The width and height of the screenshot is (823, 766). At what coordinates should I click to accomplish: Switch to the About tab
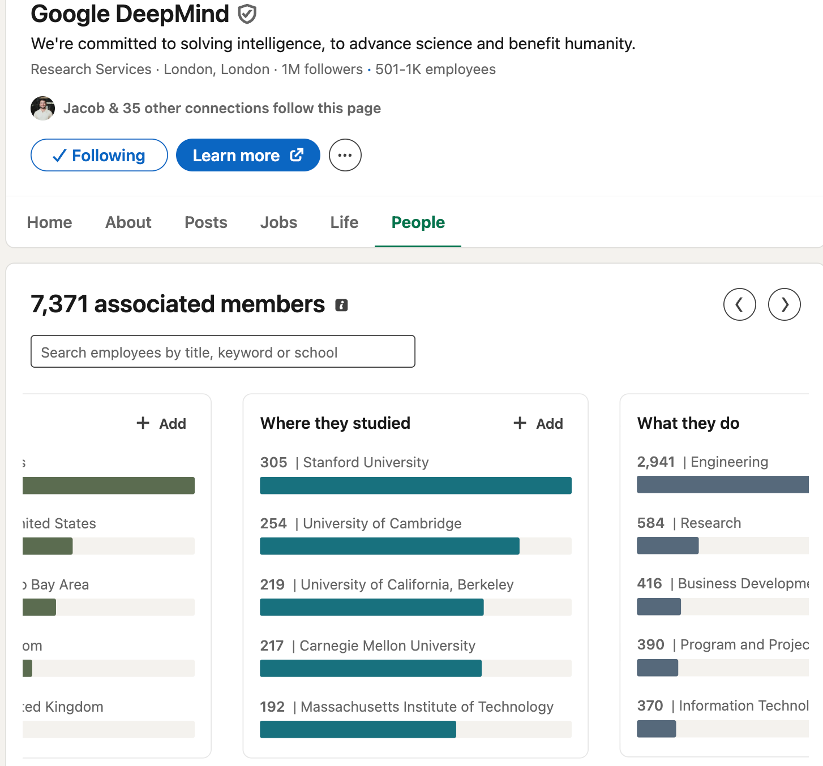point(128,222)
